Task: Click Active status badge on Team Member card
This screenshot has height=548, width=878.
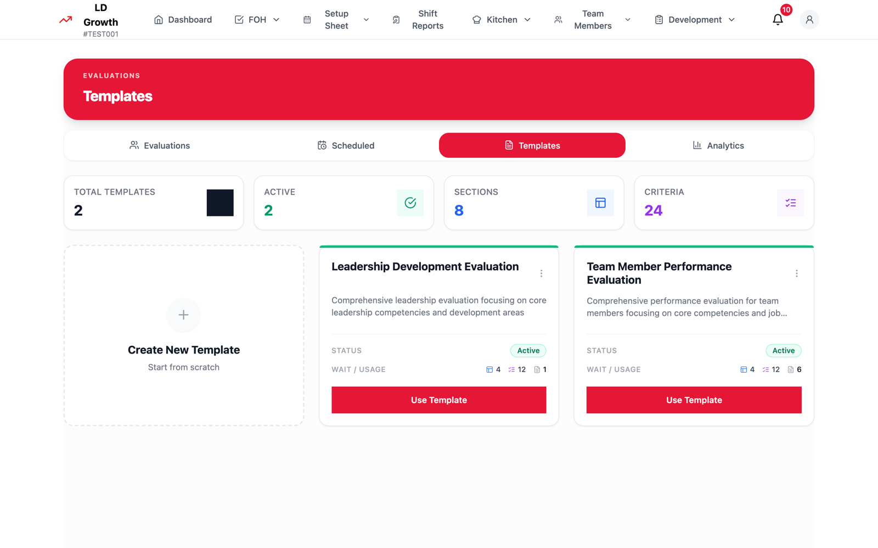Action: [x=784, y=351]
